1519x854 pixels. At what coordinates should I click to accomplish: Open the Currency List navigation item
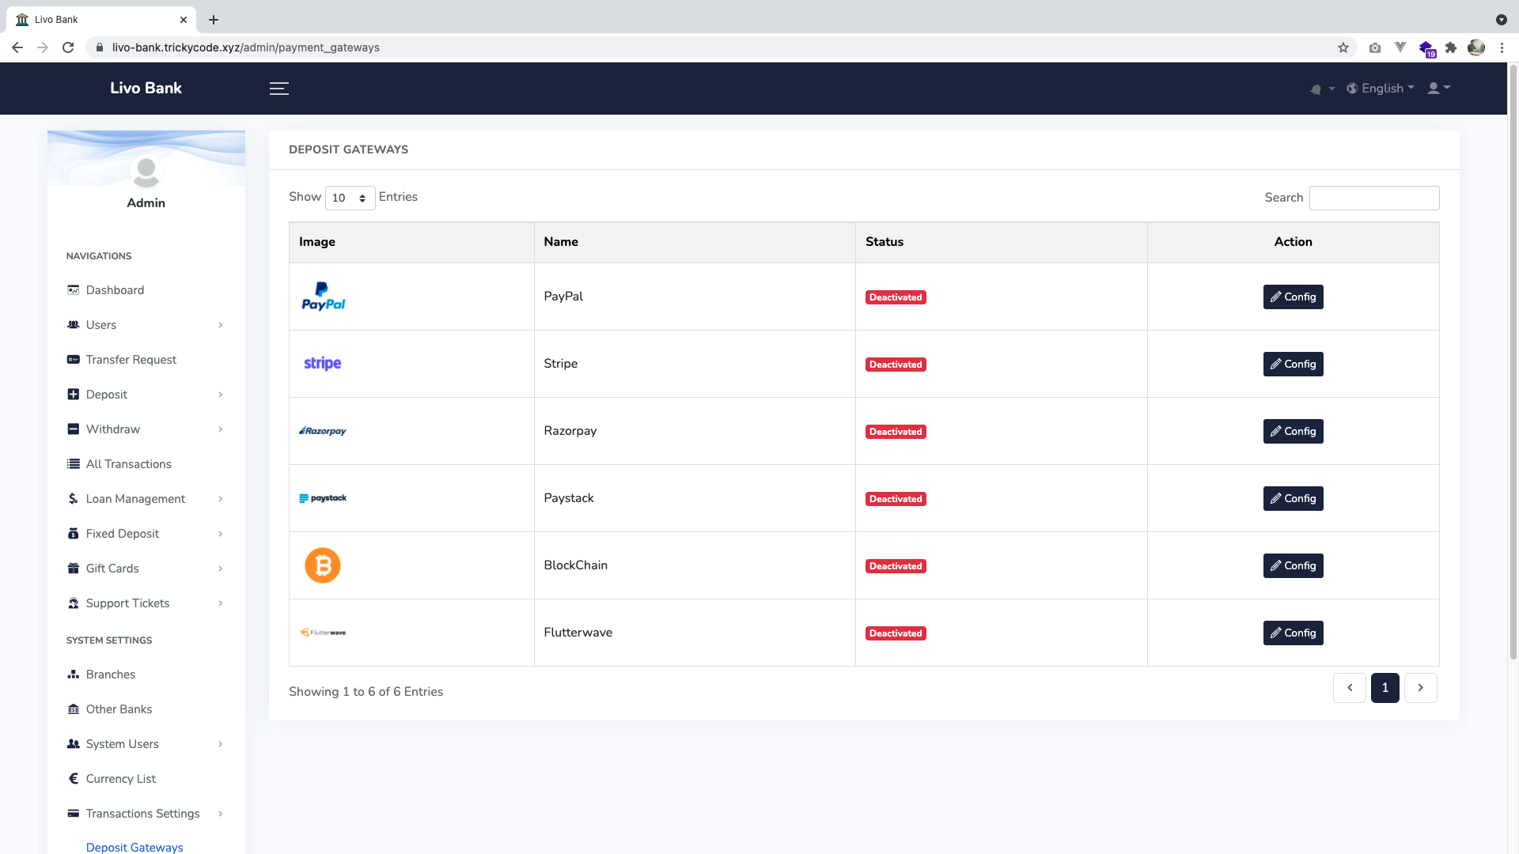(146, 779)
